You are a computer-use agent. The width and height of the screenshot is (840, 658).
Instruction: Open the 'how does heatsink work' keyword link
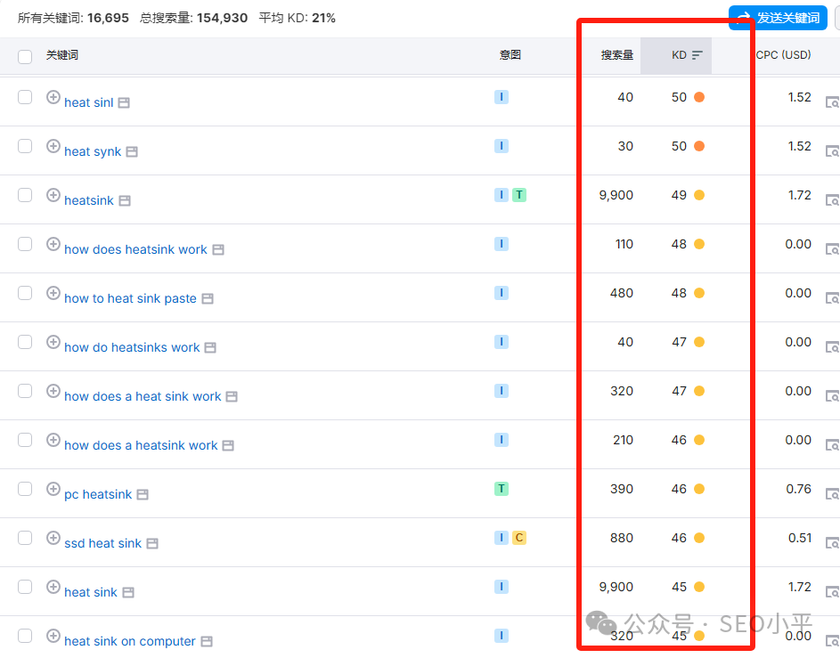[x=135, y=249]
